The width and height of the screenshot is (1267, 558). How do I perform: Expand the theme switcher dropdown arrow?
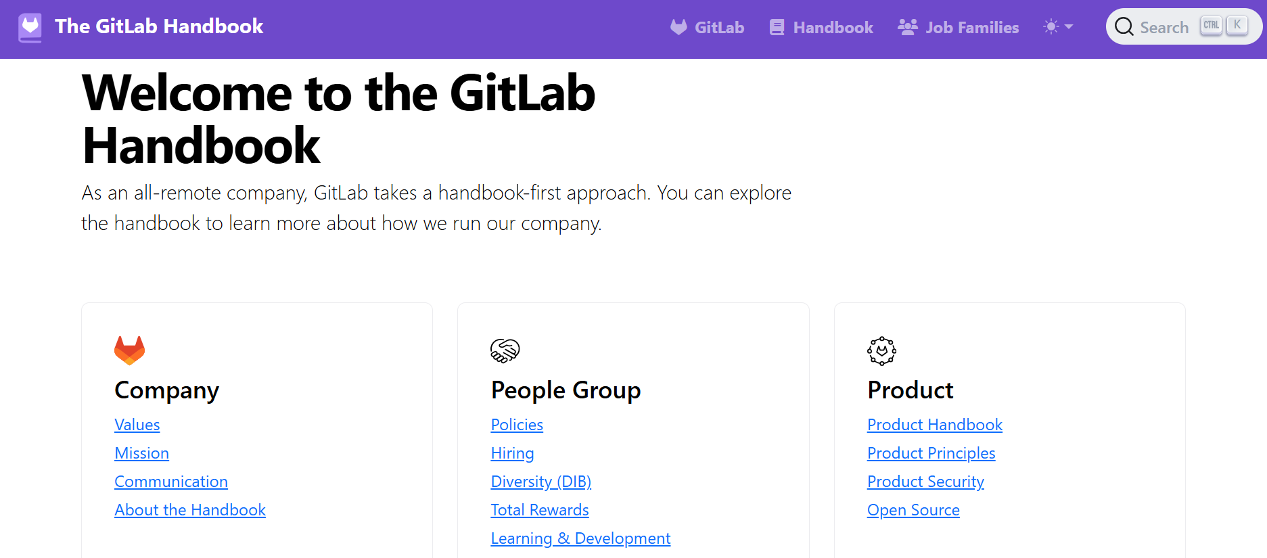point(1069,27)
